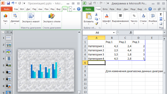Save the PowerPoint presentation

(8, 3)
